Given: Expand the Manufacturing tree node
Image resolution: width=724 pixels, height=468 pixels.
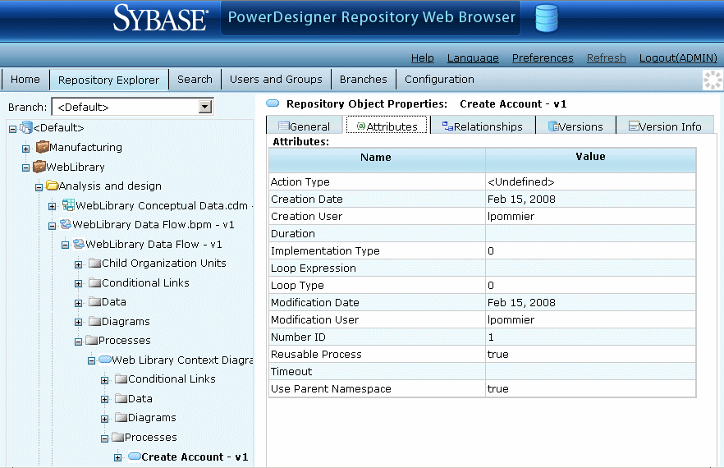Looking at the screenshot, I should click(26, 149).
